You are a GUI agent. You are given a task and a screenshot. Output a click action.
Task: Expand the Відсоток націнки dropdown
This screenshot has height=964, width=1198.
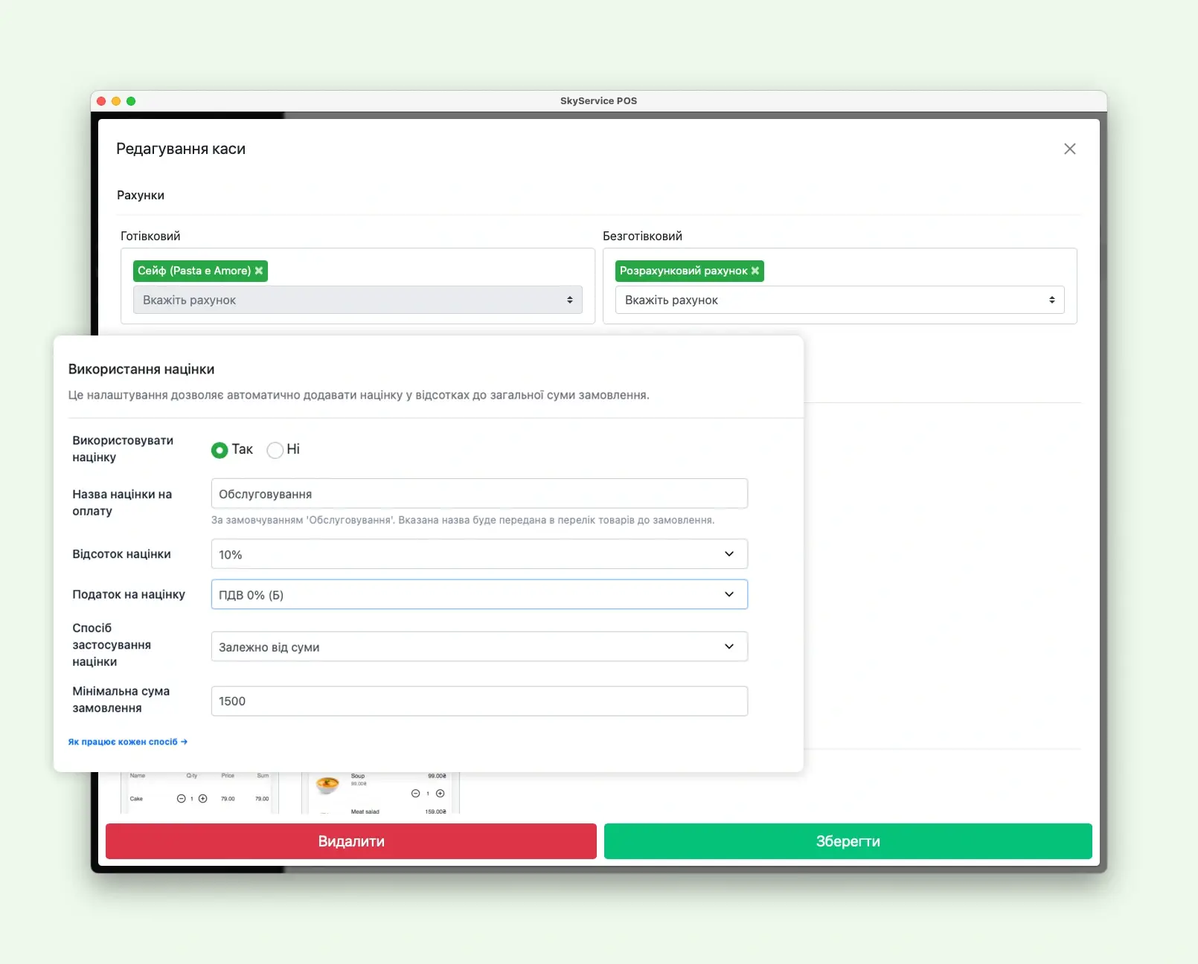[x=479, y=554]
